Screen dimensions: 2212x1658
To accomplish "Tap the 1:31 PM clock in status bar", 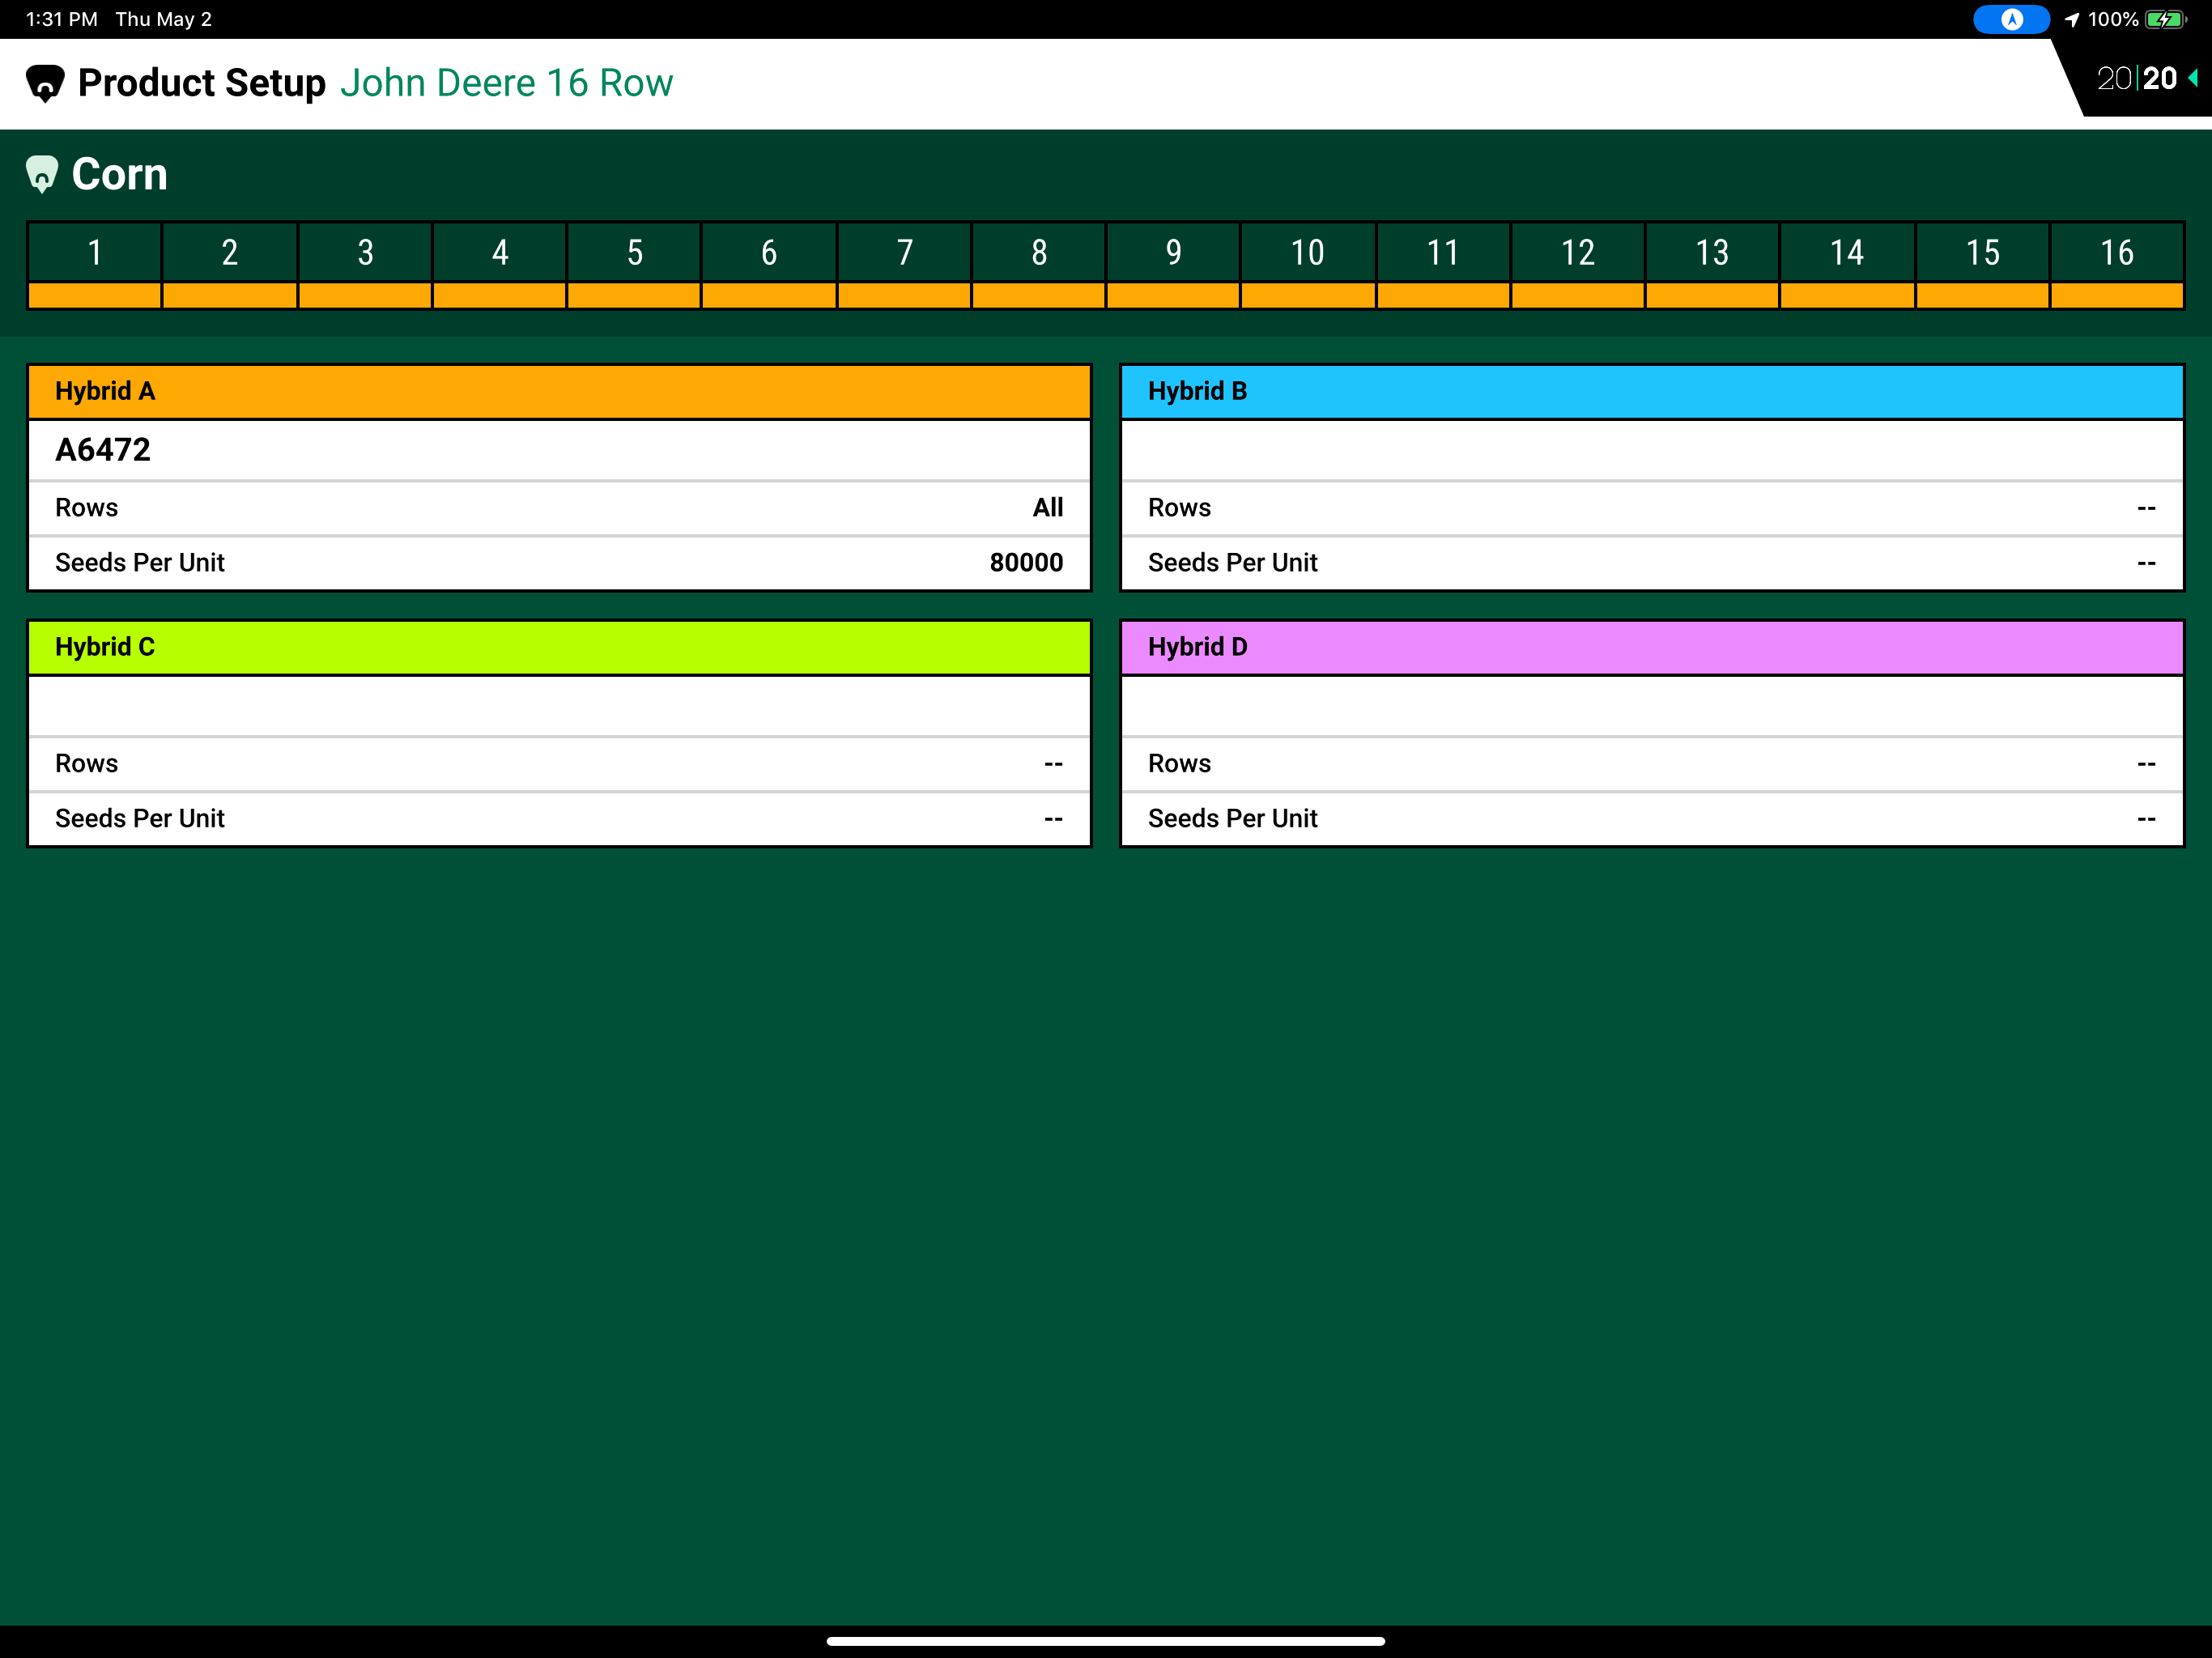I will pos(62,19).
